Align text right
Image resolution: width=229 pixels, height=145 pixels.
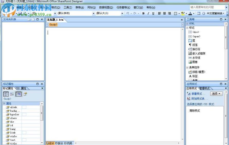tap(169, 13)
